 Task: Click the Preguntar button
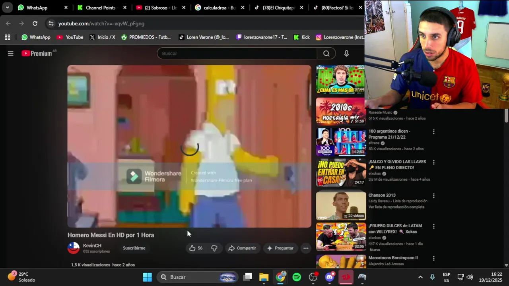[x=280, y=248]
